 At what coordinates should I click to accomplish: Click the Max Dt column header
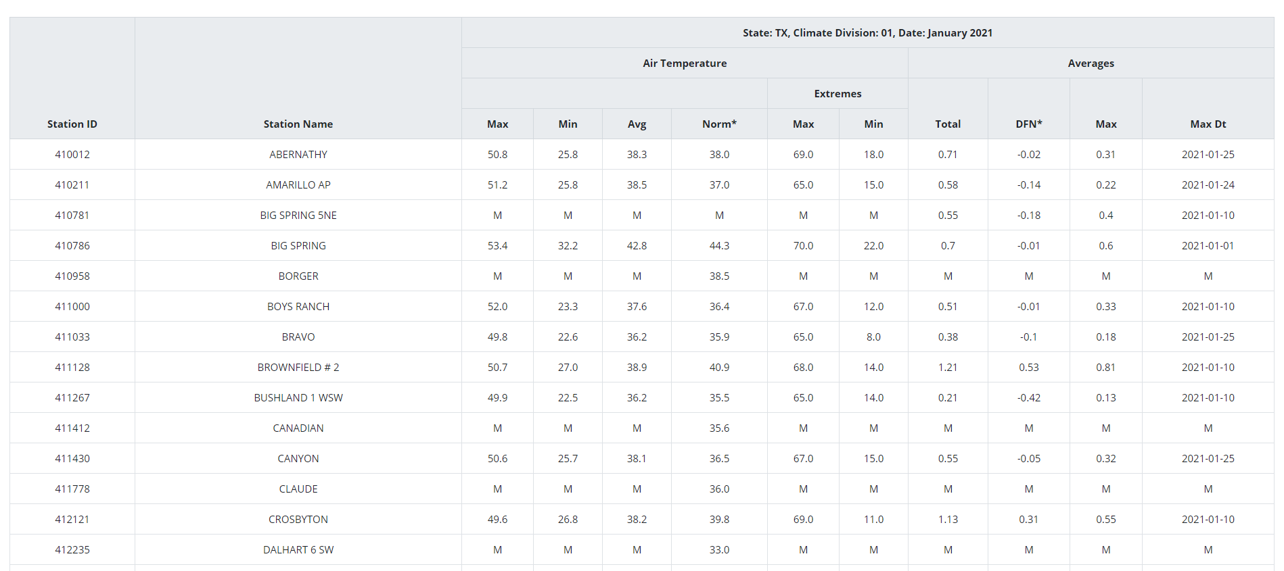pyautogui.click(x=1208, y=124)
